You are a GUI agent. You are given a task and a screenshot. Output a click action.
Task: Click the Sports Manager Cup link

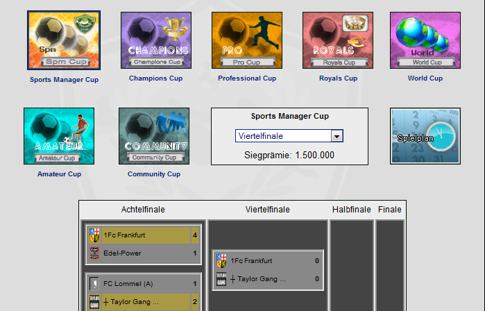click(64, 80)
